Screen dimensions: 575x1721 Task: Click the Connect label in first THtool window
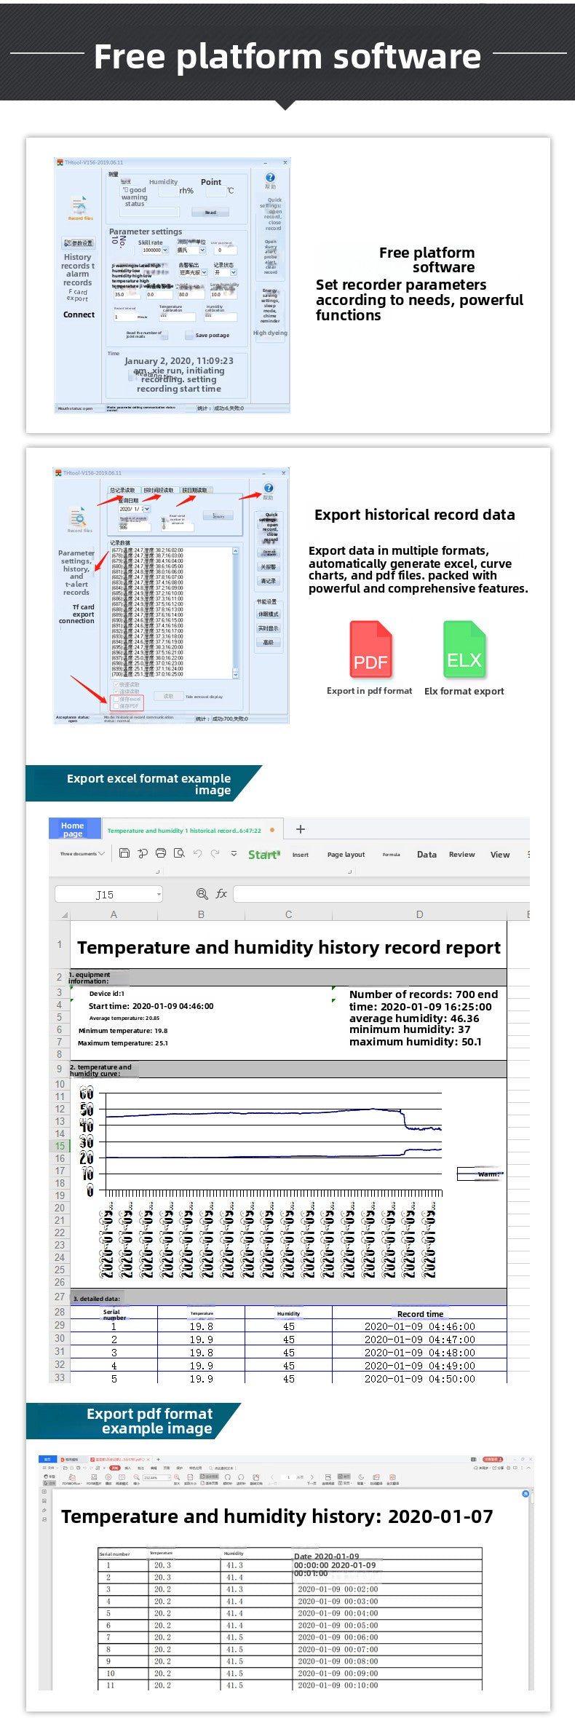pos(79,314)
